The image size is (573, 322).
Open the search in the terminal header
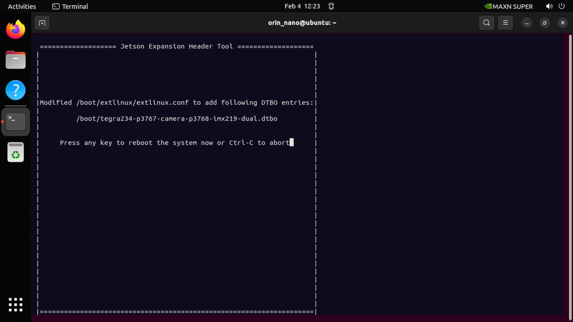click(x=486, y=23)
